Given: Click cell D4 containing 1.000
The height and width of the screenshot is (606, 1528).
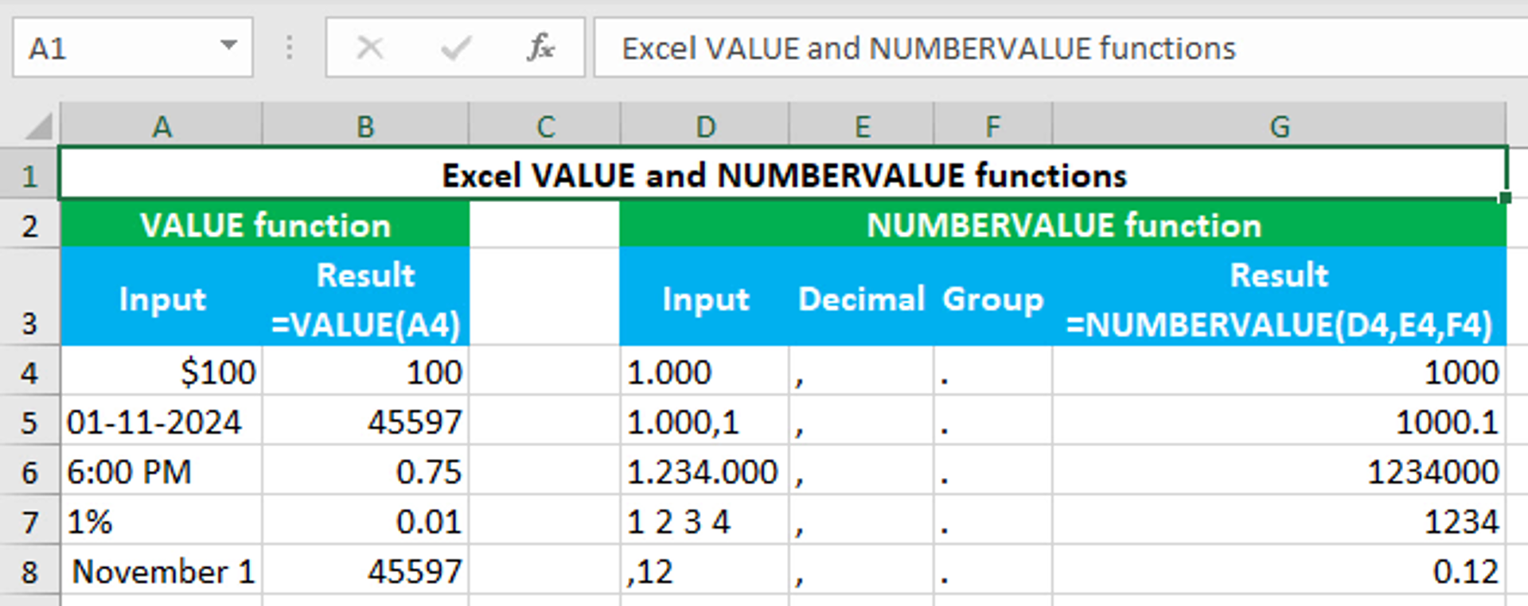Looking at the screenshot, I should tap(705, 371).
